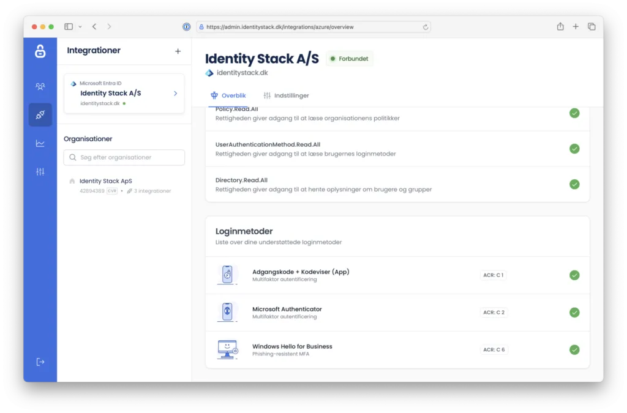The image size is (627, 413).
Task: Reload the page with refresh icon
Action: pyautogui.click(x=426, y=27)
